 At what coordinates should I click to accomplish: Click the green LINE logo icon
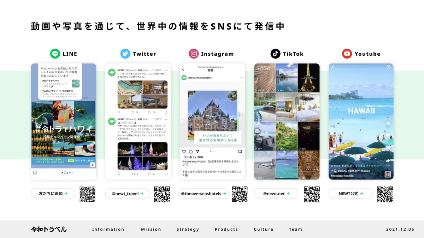point(55,54)
